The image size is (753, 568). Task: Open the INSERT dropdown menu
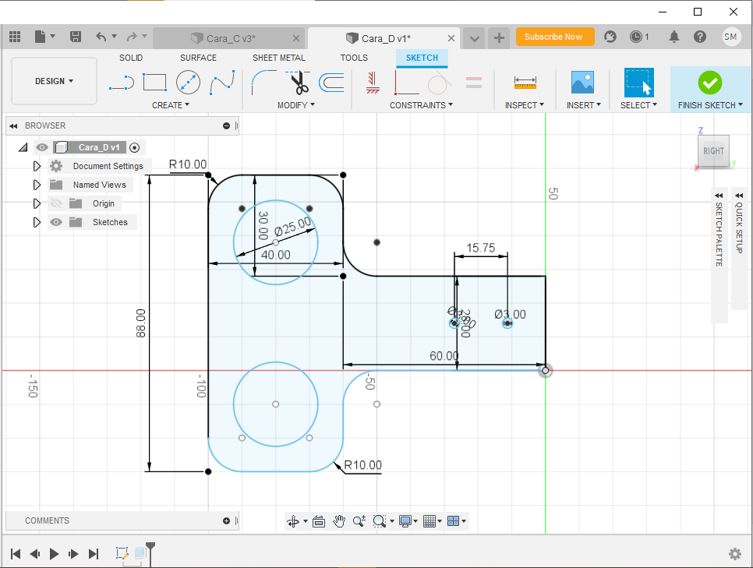pos(584,105)
